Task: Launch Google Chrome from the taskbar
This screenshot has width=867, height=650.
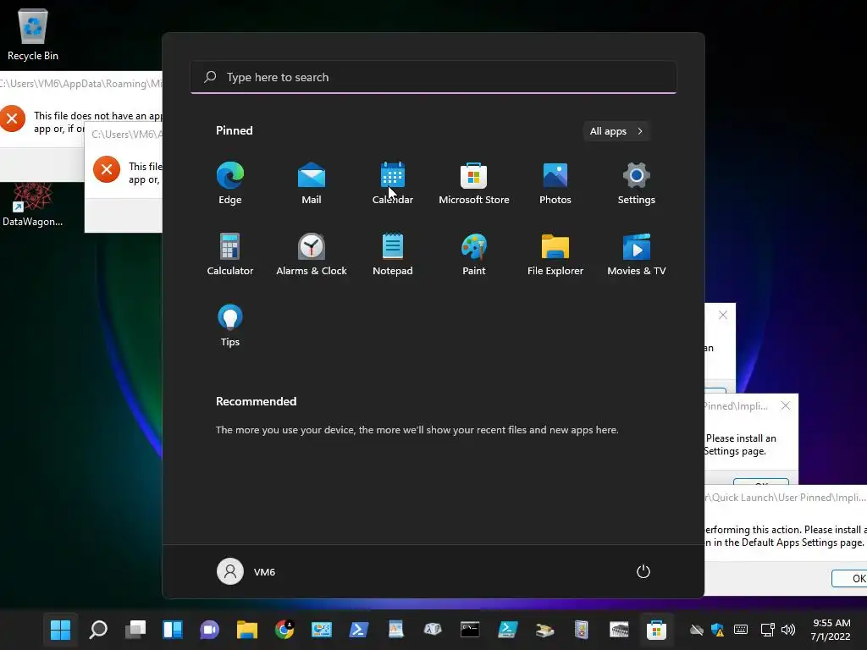Action: (284, 630)
